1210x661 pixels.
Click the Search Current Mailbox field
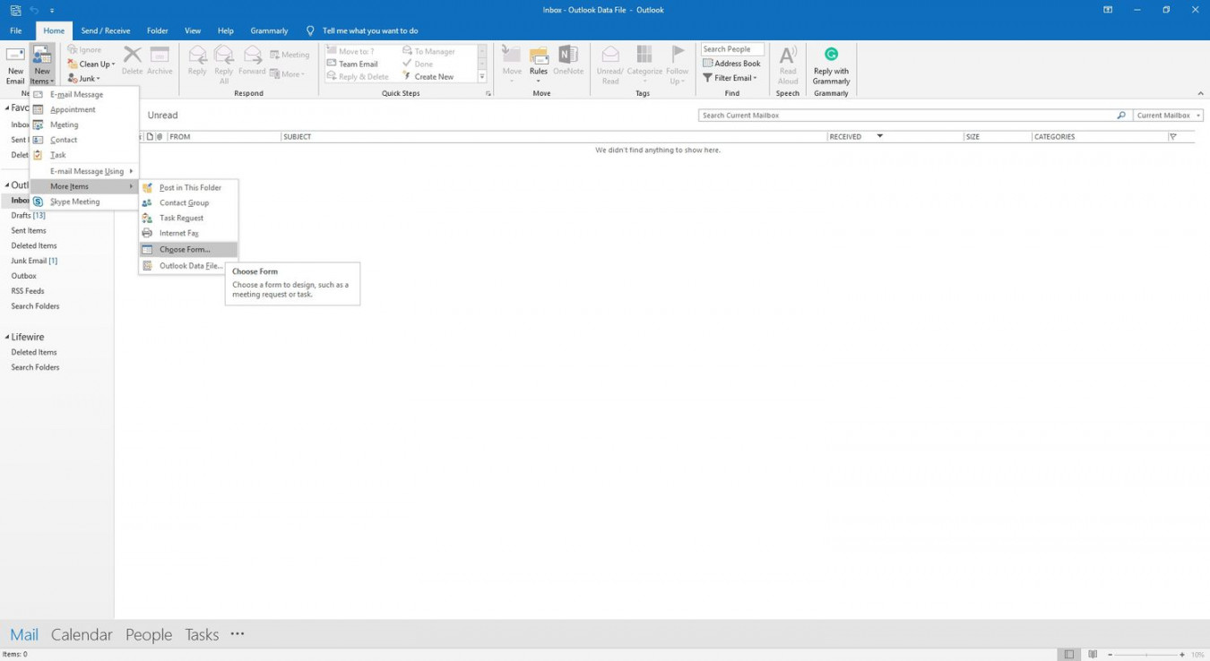point(907,116)
